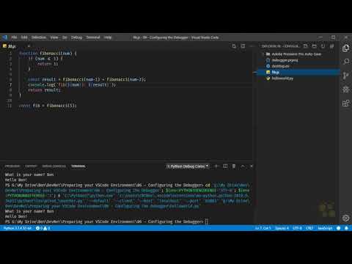Select the Terminal panel tab
This screenshot has height=264, width=352.
coord(78,166)
